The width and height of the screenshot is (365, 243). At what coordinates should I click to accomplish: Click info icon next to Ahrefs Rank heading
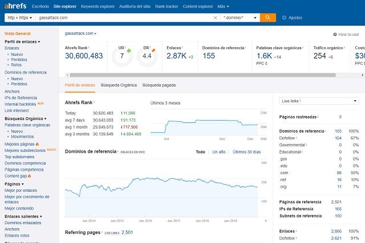[95, 102]
